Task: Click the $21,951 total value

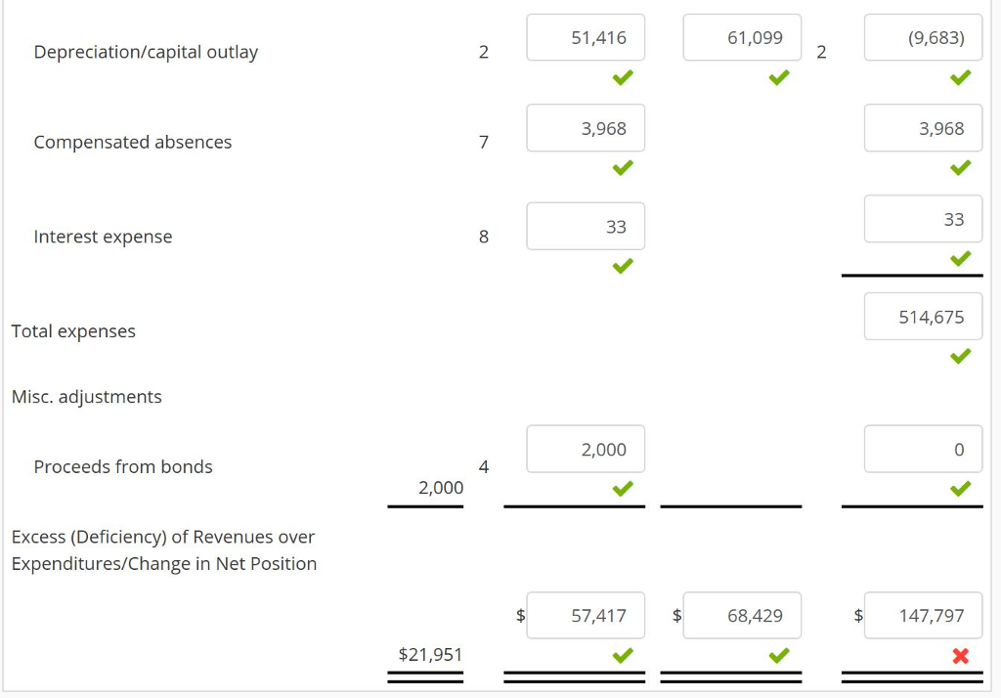Action: point(430,654)
